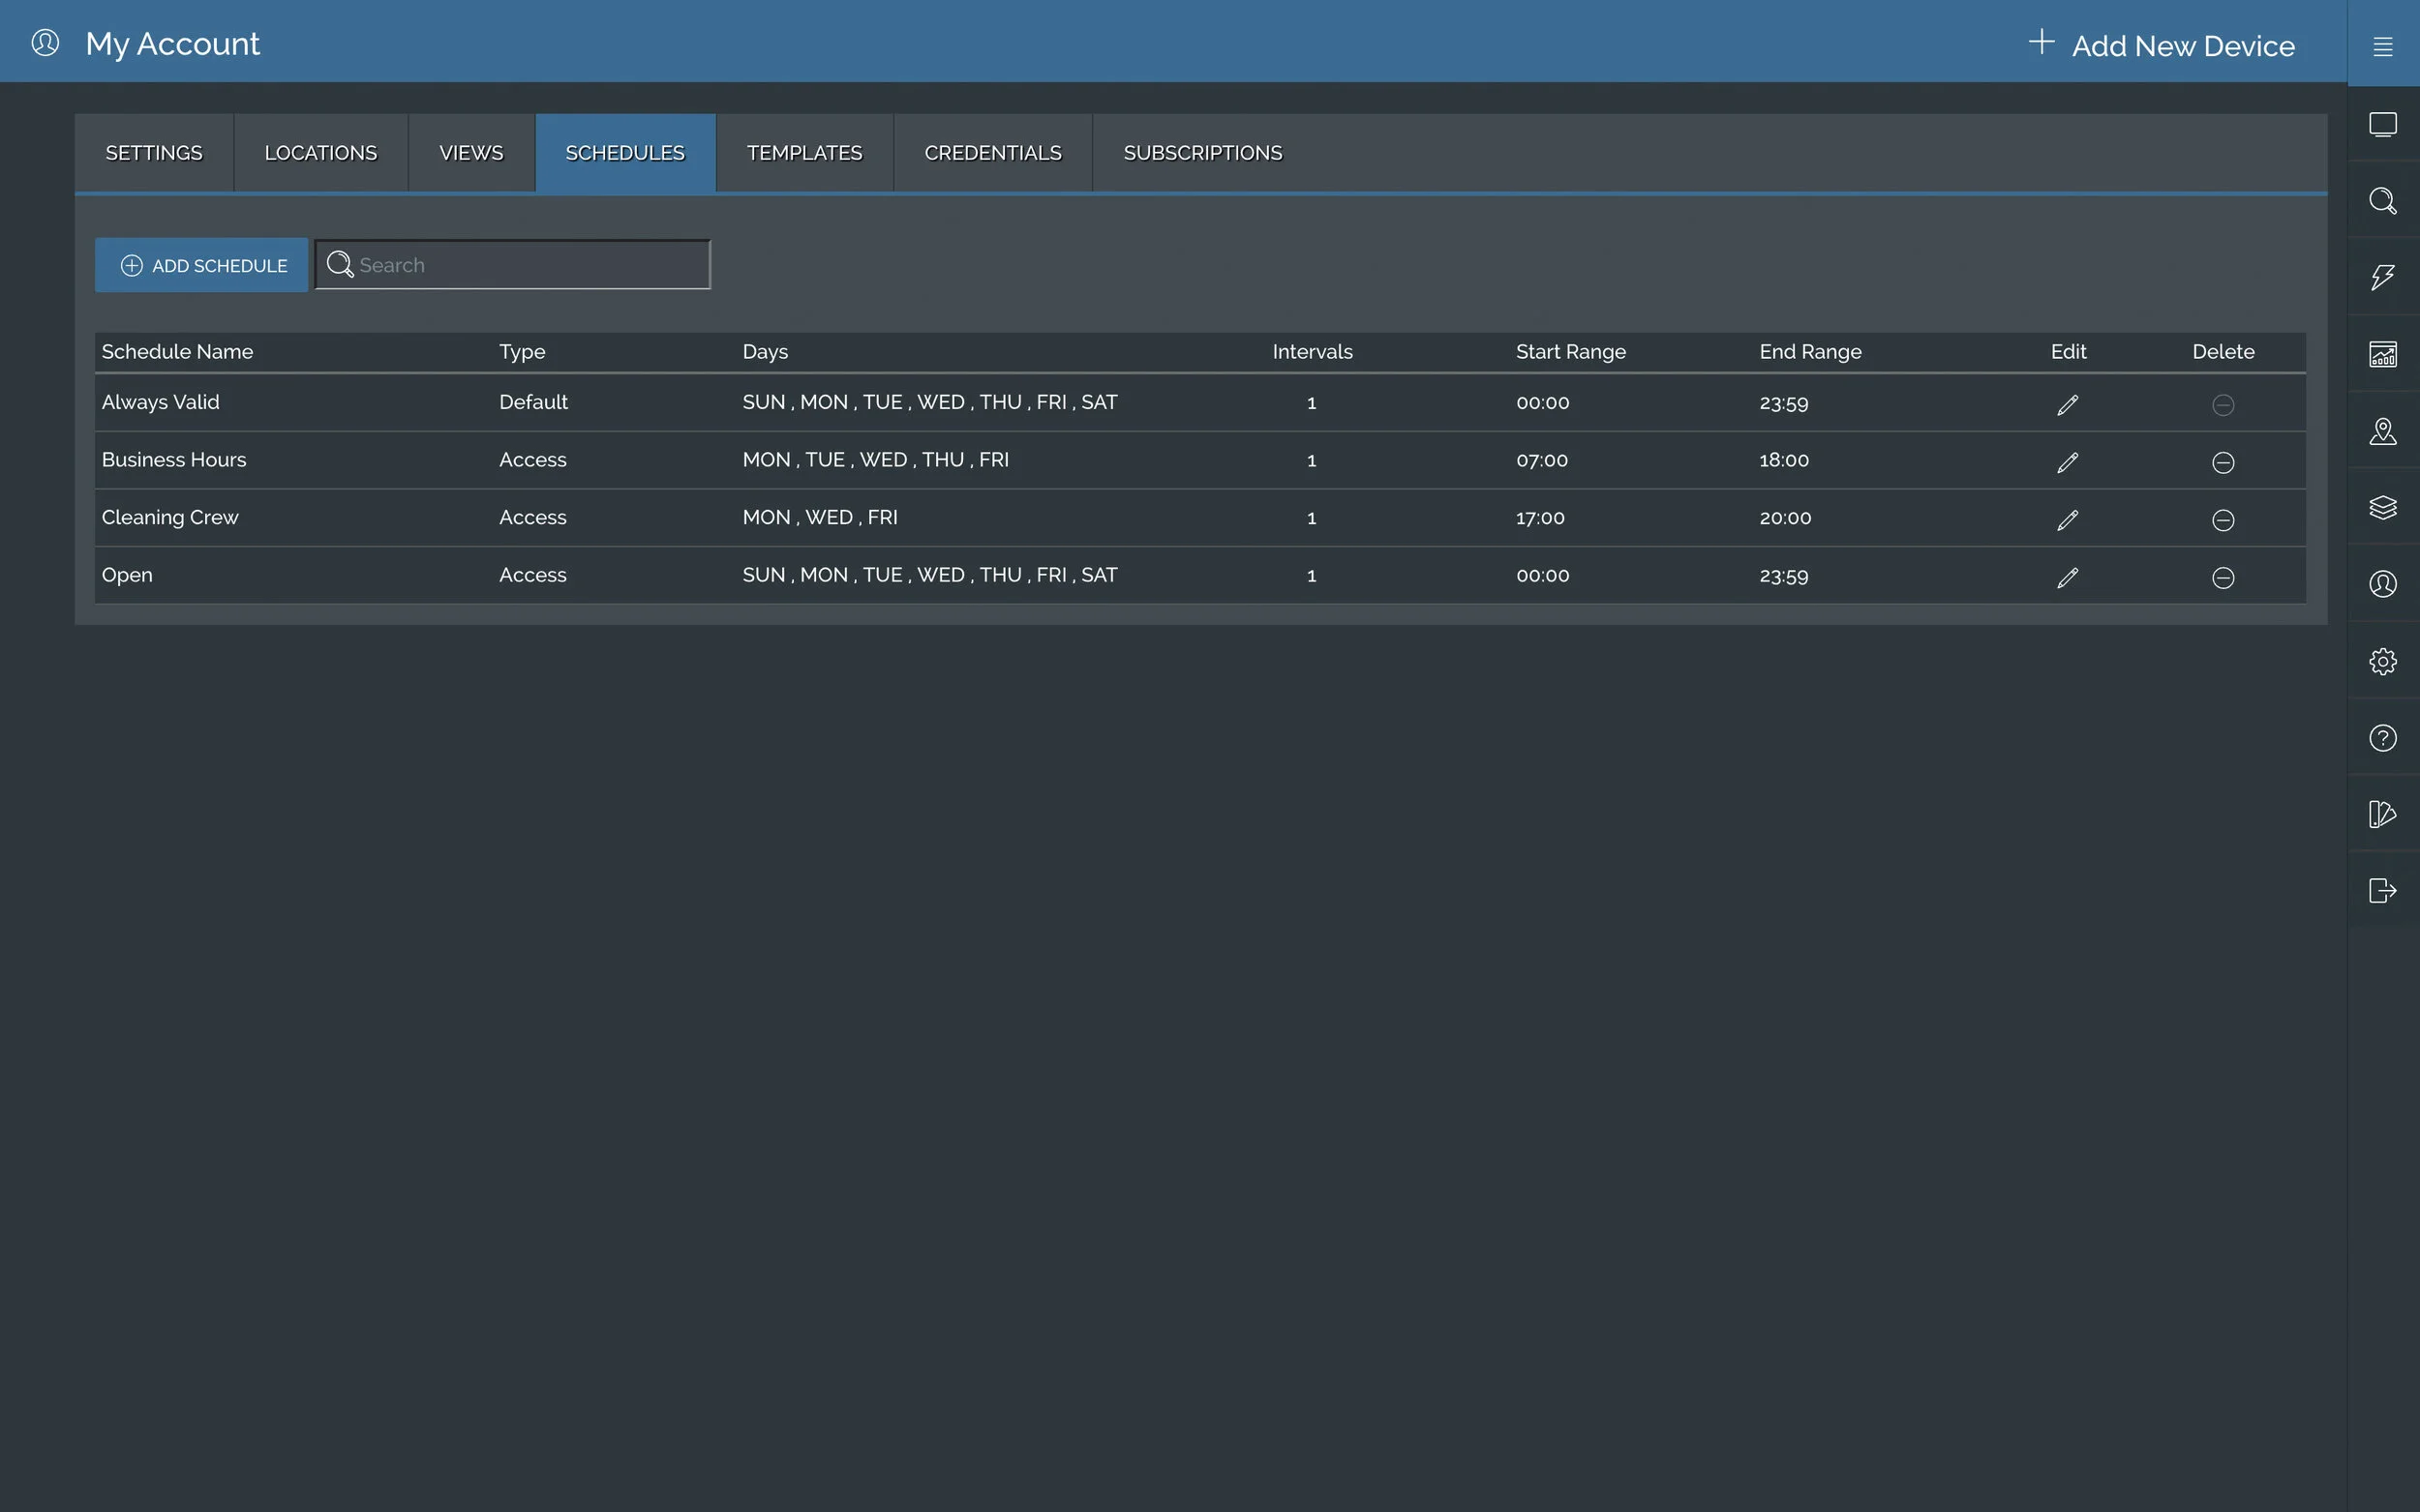2420x1512 pixels.
Task: Open the help question mark icon
Action: 2383,738
